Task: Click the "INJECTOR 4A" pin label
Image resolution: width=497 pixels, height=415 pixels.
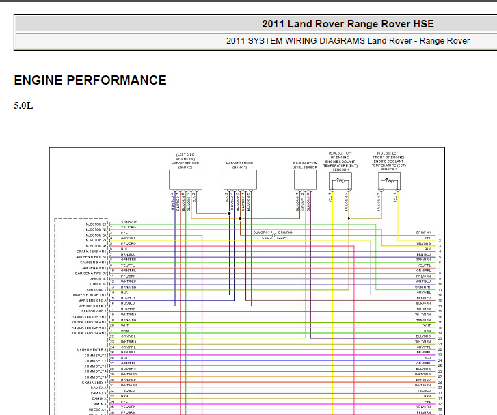Action: pos(96,230)
